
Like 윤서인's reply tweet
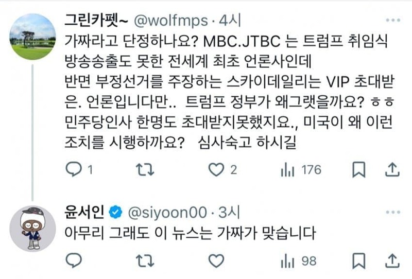coord(216,260)
